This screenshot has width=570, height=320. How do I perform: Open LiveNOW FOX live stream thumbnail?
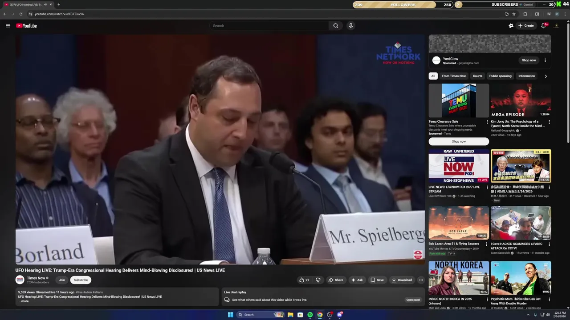[x=459, y=166]
